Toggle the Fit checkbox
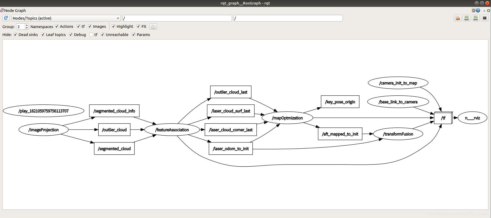 coord(138,26)
